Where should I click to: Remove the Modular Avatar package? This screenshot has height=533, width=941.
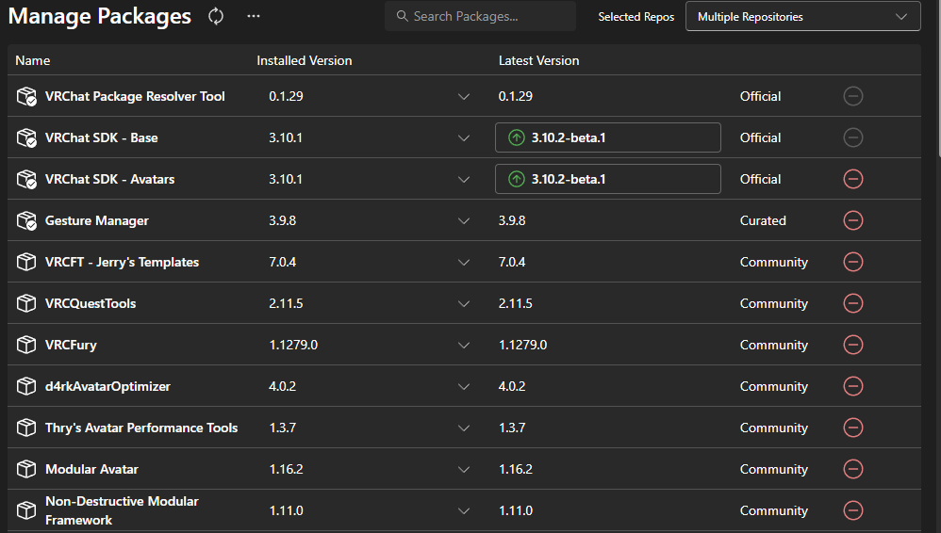pyautogui.click(x=852, y=468)
